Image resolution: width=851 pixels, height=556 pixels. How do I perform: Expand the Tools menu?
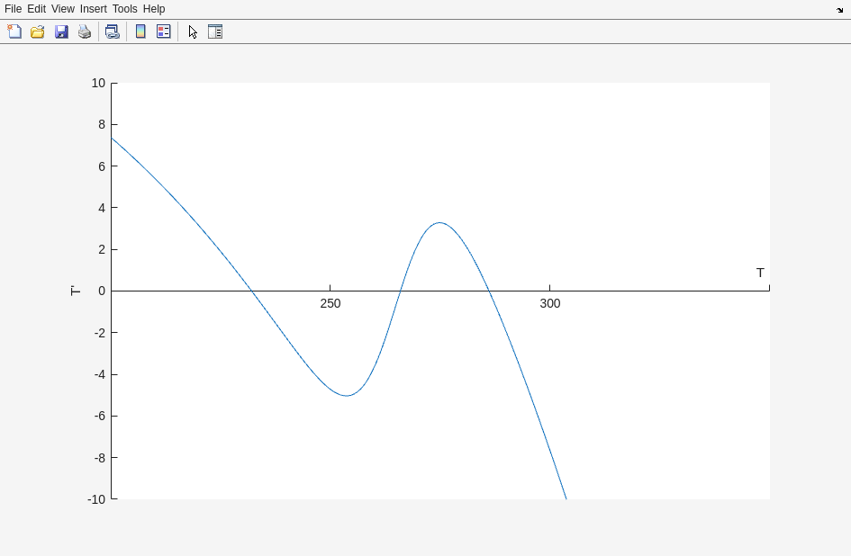click(x=124, y=9)
